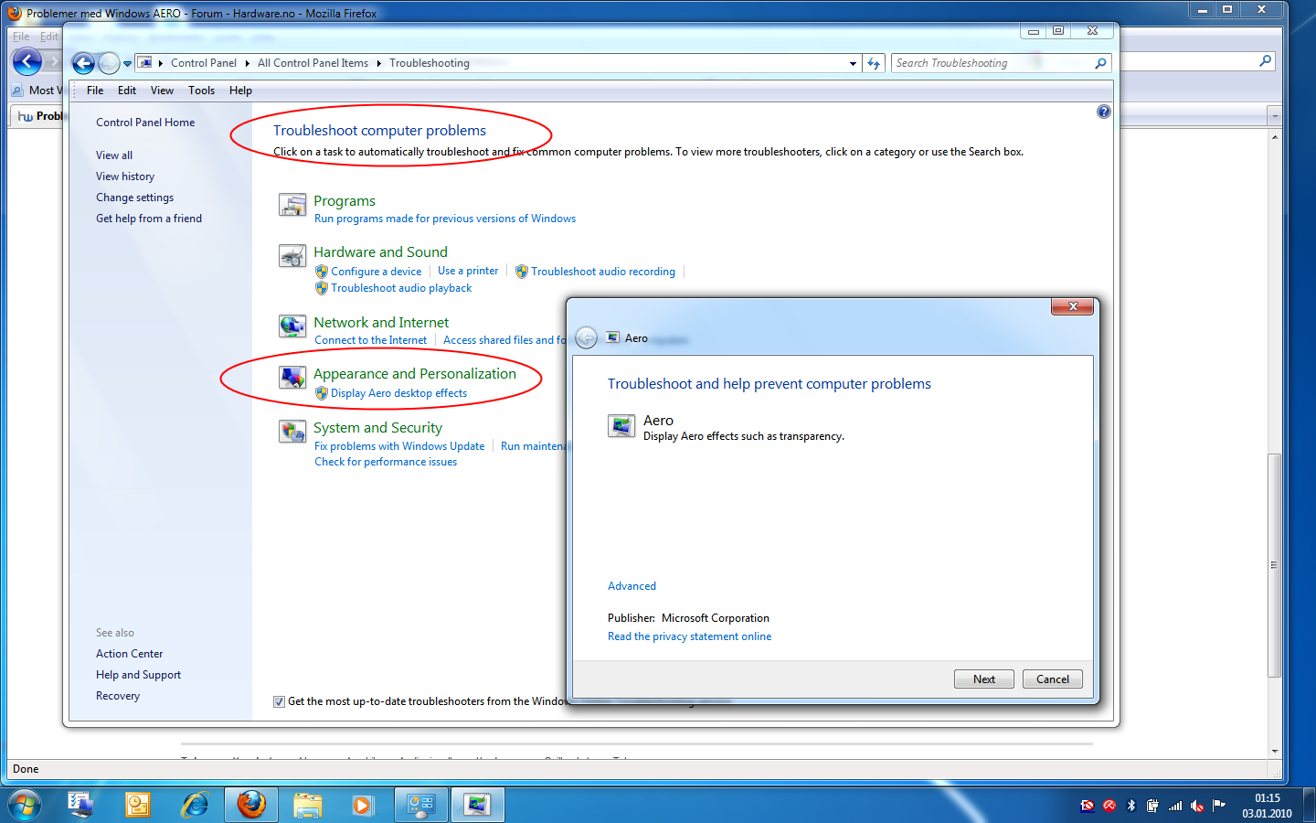This screenshot has height=823, width=1316.
Task: Cancel the Aero troubleshooter dialog
Action: pyautogui.click(x=1053, y=679)
